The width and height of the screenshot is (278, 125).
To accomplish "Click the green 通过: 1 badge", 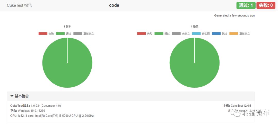I will [x=246, y=5].
